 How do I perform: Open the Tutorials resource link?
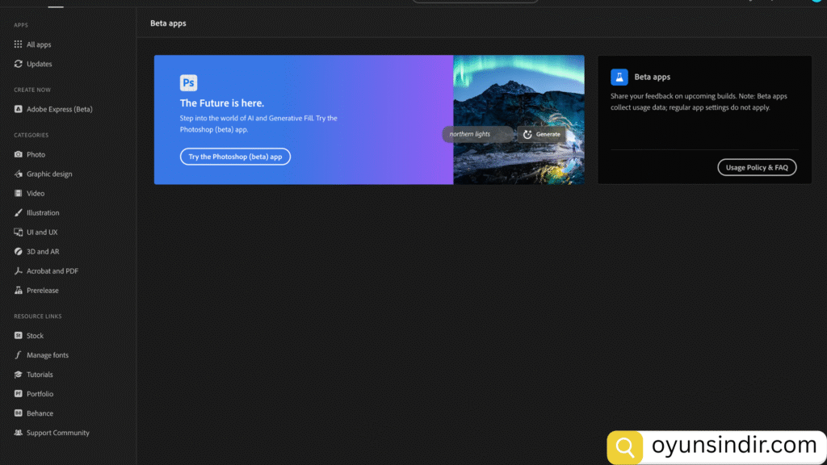tap(40, 374)
